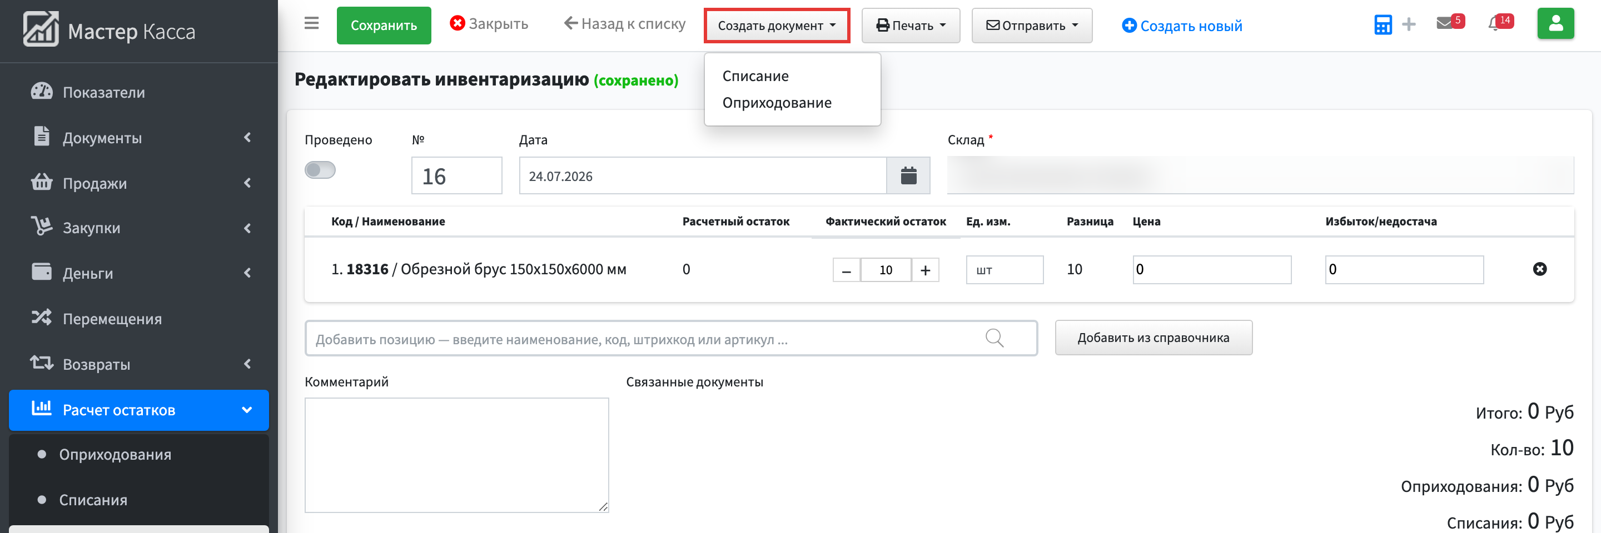This screenshot has width=1601, height=533.
Task: Toggle the hamburger sidebar menu icon
Action: (311, 23)
